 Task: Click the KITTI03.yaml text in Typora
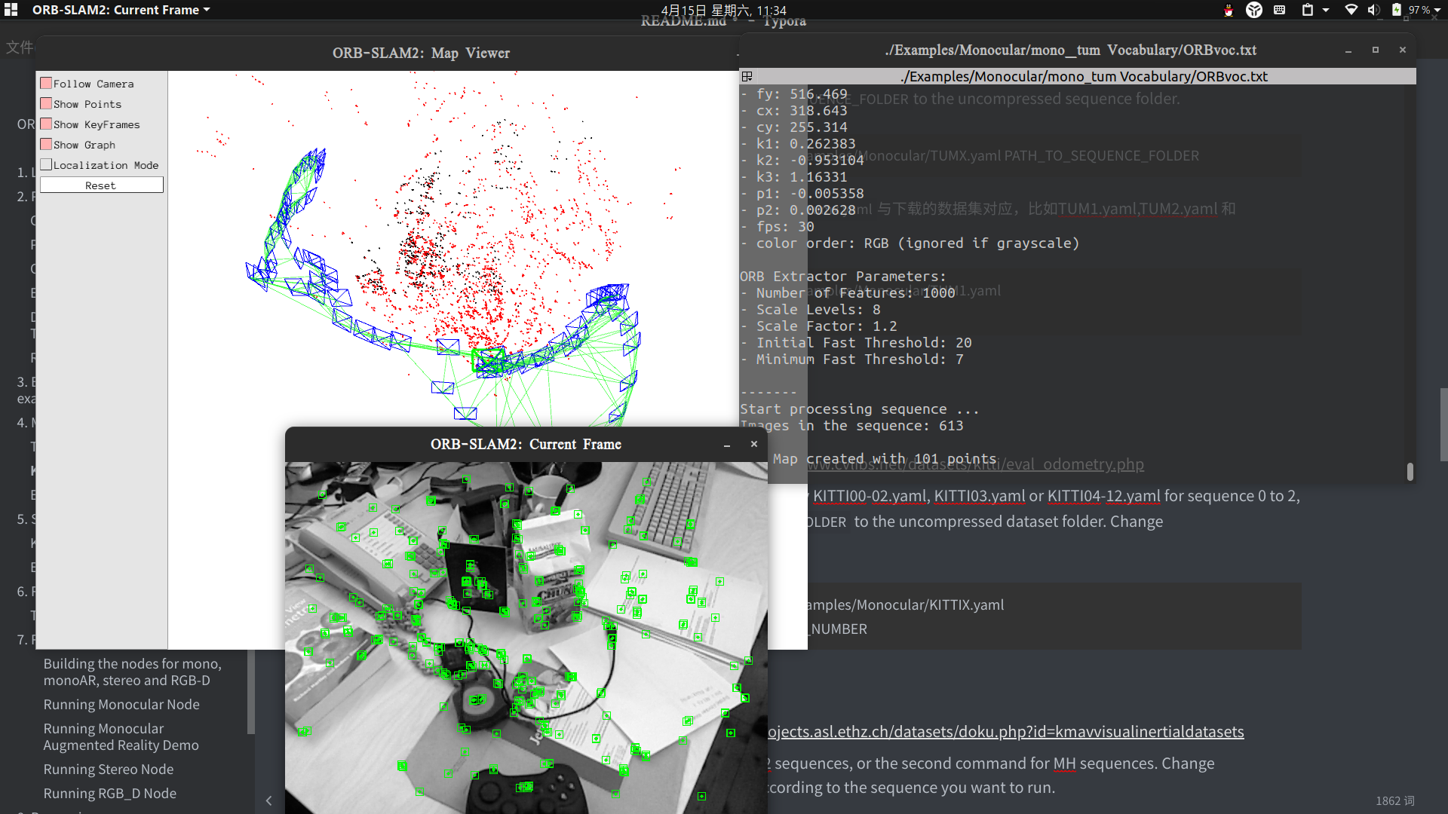tap(980, 496)
